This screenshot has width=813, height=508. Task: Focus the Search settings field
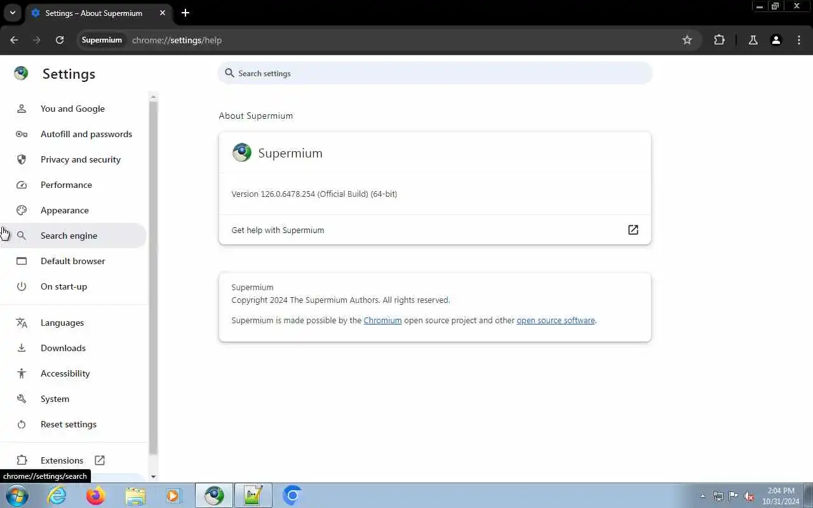pyautogui.click(x=435, y=73)
